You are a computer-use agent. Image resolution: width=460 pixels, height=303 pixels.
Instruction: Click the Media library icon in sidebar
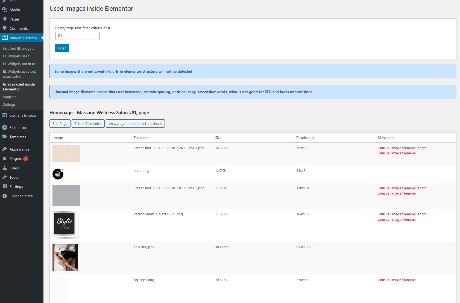5,10
